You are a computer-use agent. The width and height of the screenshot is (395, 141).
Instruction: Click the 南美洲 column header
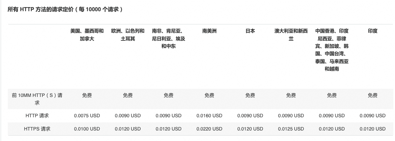(x=209, y=31)
